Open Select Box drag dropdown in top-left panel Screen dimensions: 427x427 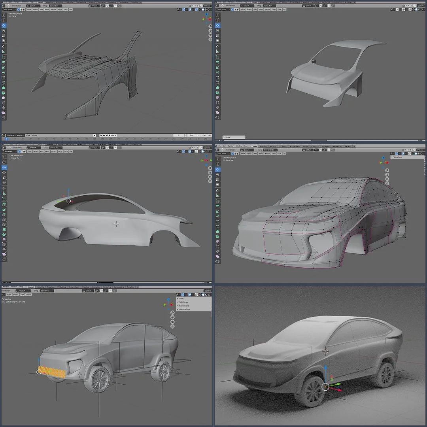(x=56, y=6)
